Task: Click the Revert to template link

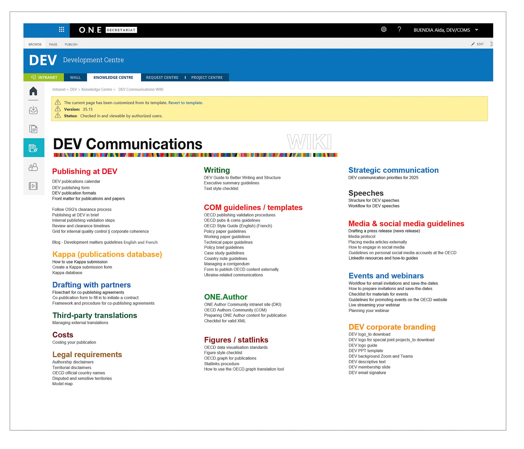Action: pos(185,103)
